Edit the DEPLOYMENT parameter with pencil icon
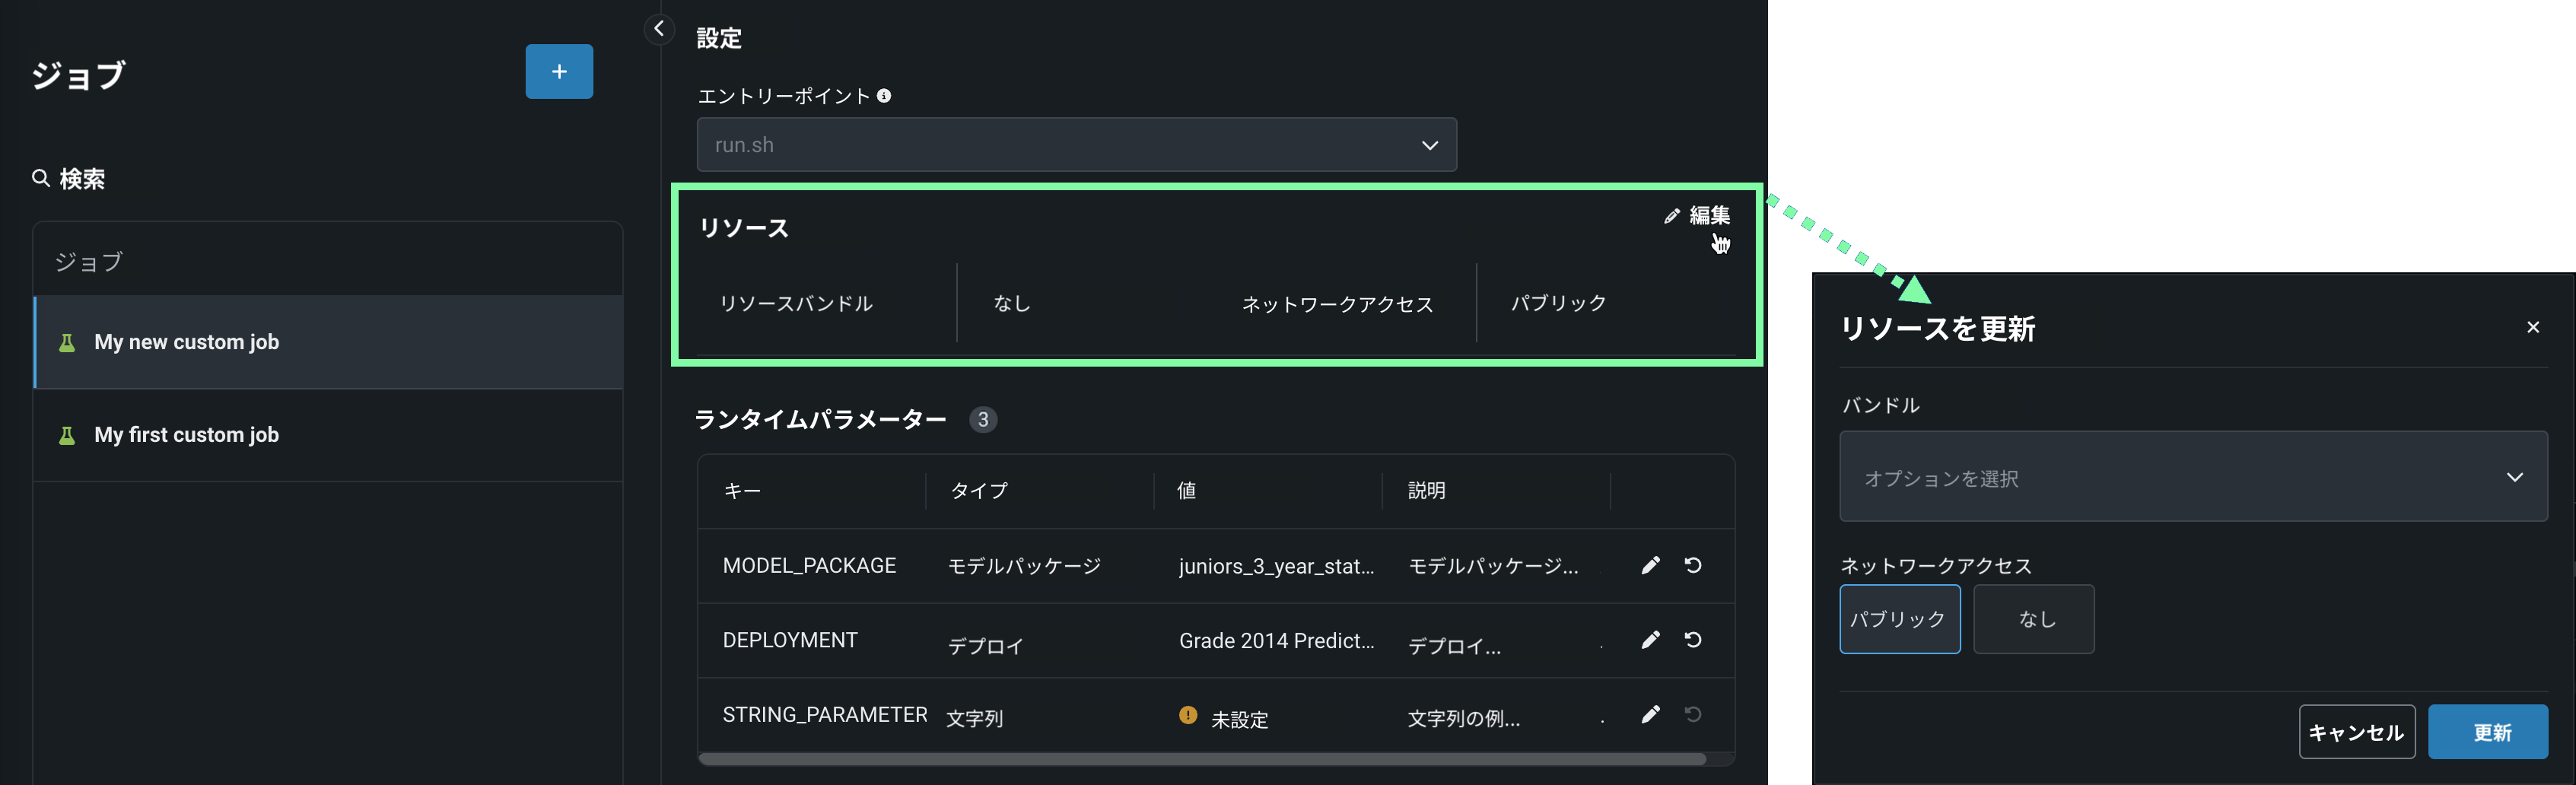 tap(1650, 640)
